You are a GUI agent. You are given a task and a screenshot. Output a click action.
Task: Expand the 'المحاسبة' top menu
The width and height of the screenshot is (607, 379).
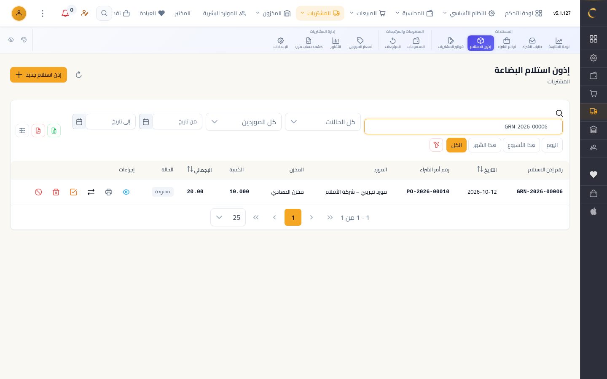[414, 13]
